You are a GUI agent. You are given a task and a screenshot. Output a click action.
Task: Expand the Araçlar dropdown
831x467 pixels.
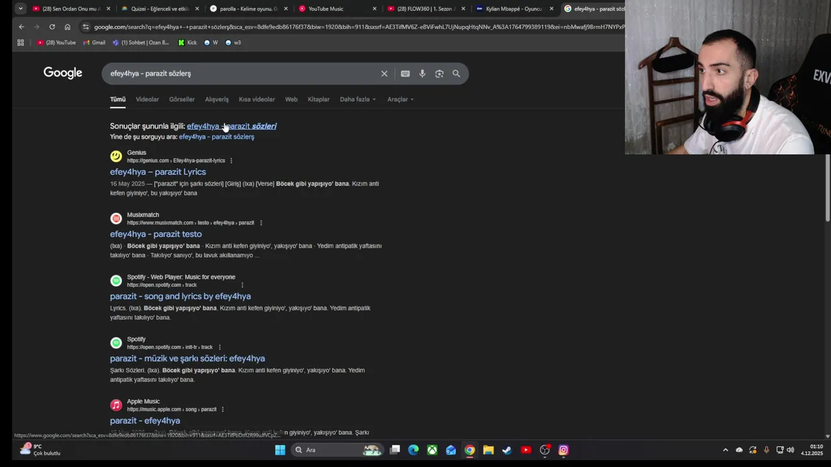401,99
